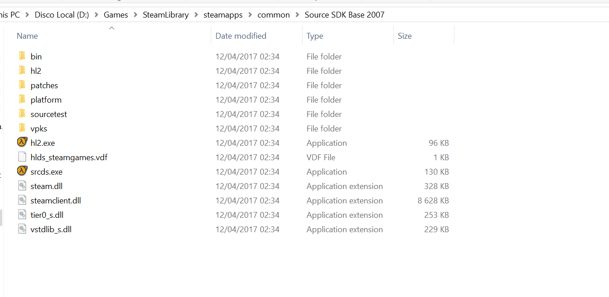Image resolution: width=609 pixels, height=297 pixels.
Task: Click the 229 KB size value
Action: point(436,229)
